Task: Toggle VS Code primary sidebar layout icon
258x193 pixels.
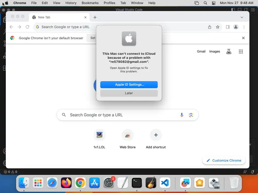Action: point(233,10)
